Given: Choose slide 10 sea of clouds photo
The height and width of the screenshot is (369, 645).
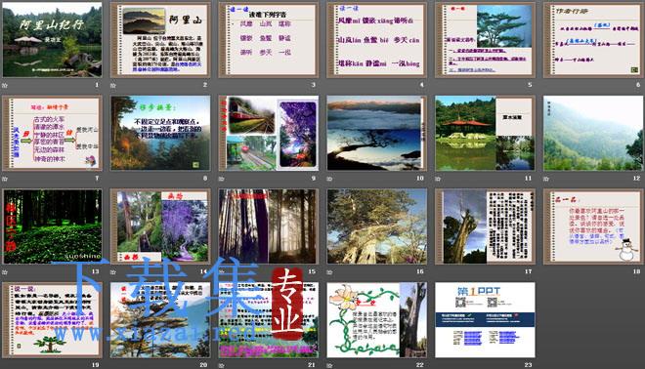Looking at the screenshot, I should 377,133.
